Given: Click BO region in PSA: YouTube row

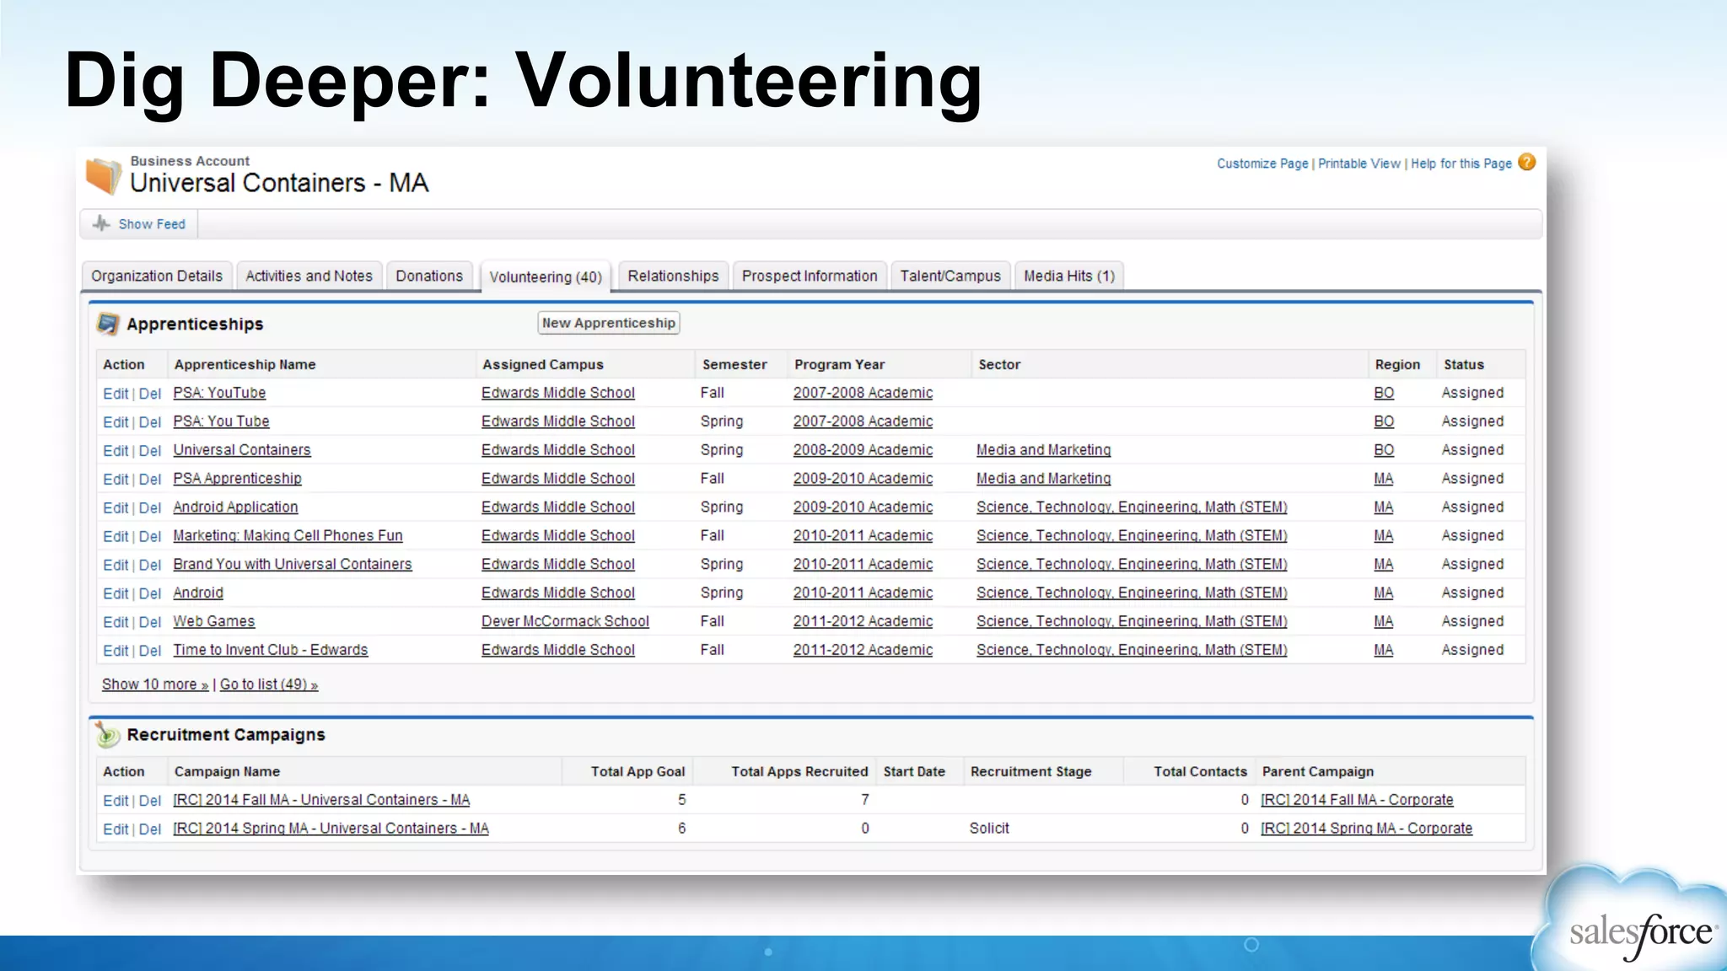Looking at the screenshot, I should [1384, 393].
